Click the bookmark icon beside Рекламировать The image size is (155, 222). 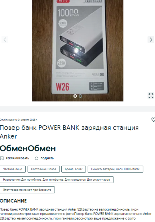click(x=2, y=158)
